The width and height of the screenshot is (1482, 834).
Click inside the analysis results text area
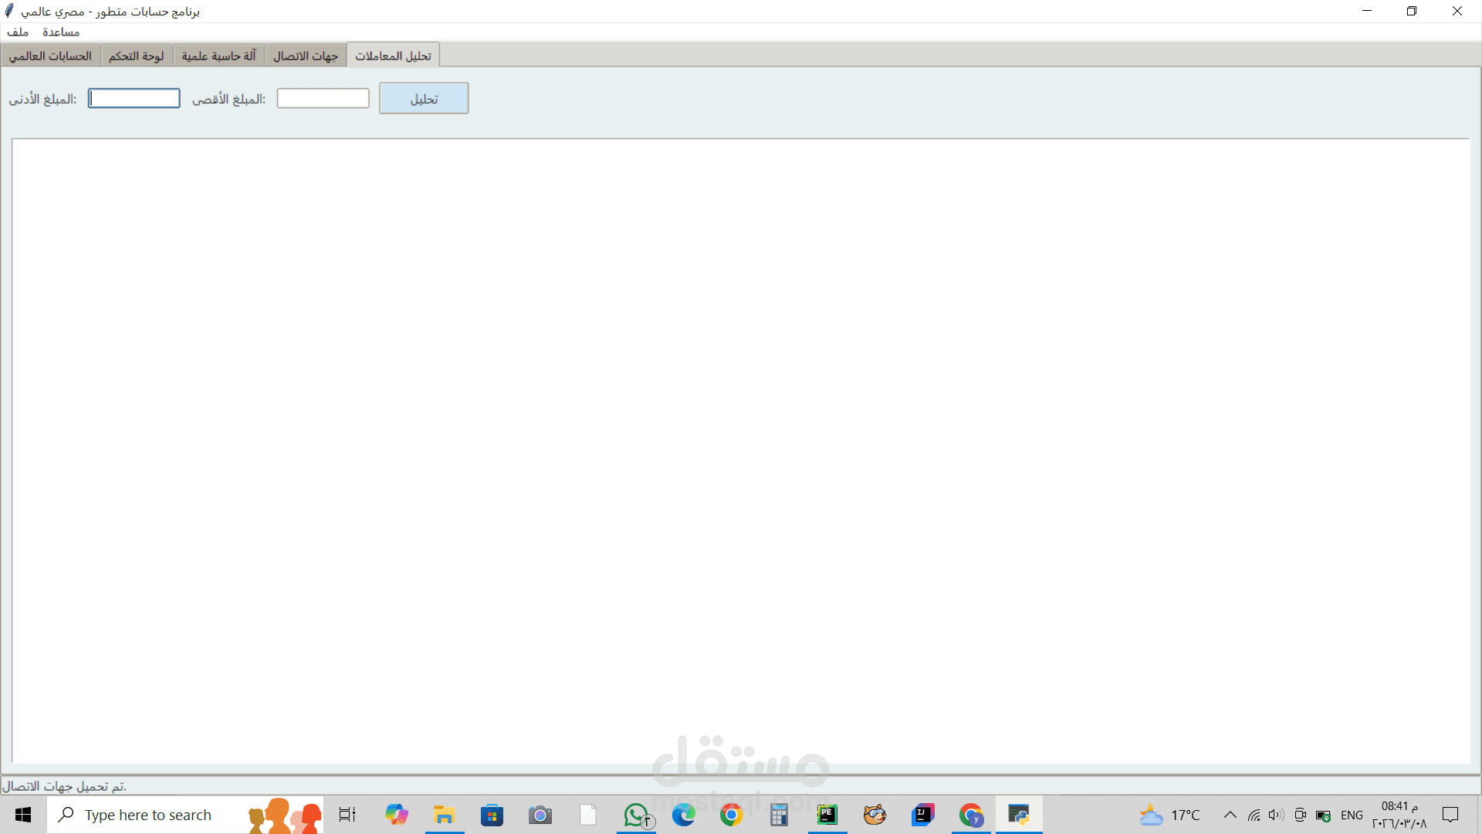[x=741, y=448]
